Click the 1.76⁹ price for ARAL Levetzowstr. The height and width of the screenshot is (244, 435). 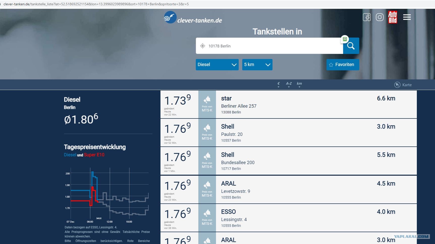178,185
